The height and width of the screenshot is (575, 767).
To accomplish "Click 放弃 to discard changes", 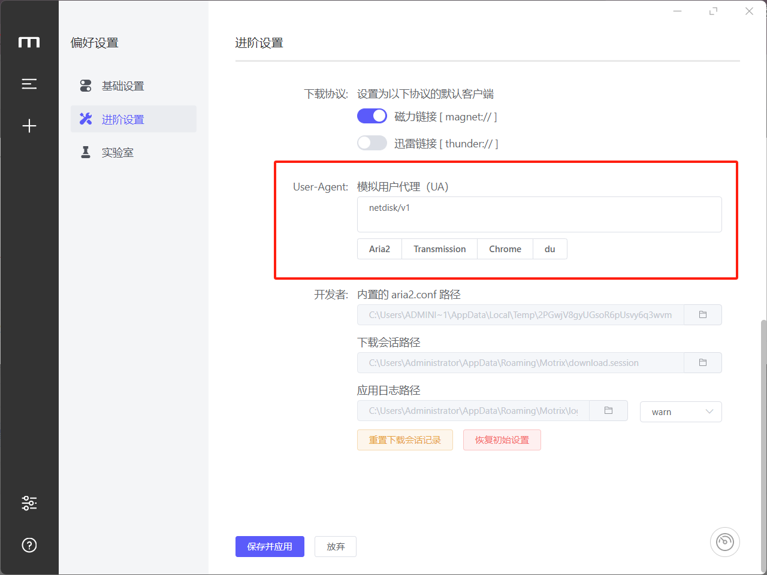I will 336,546.
